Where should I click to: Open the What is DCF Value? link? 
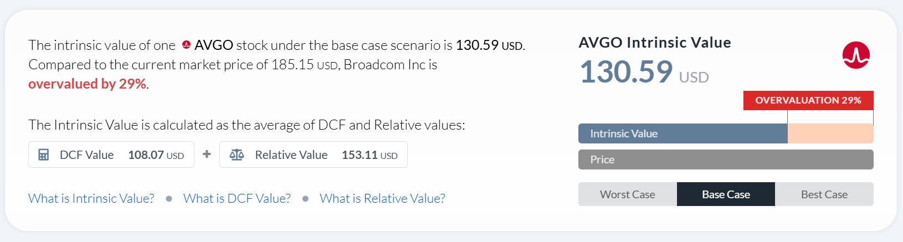237,198
